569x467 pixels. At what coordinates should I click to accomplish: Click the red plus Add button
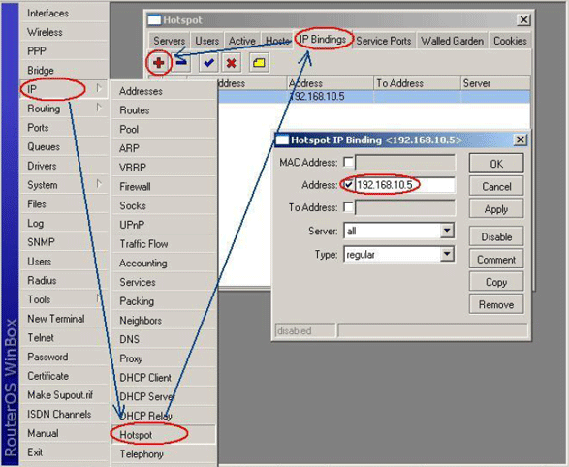(159, 63)
